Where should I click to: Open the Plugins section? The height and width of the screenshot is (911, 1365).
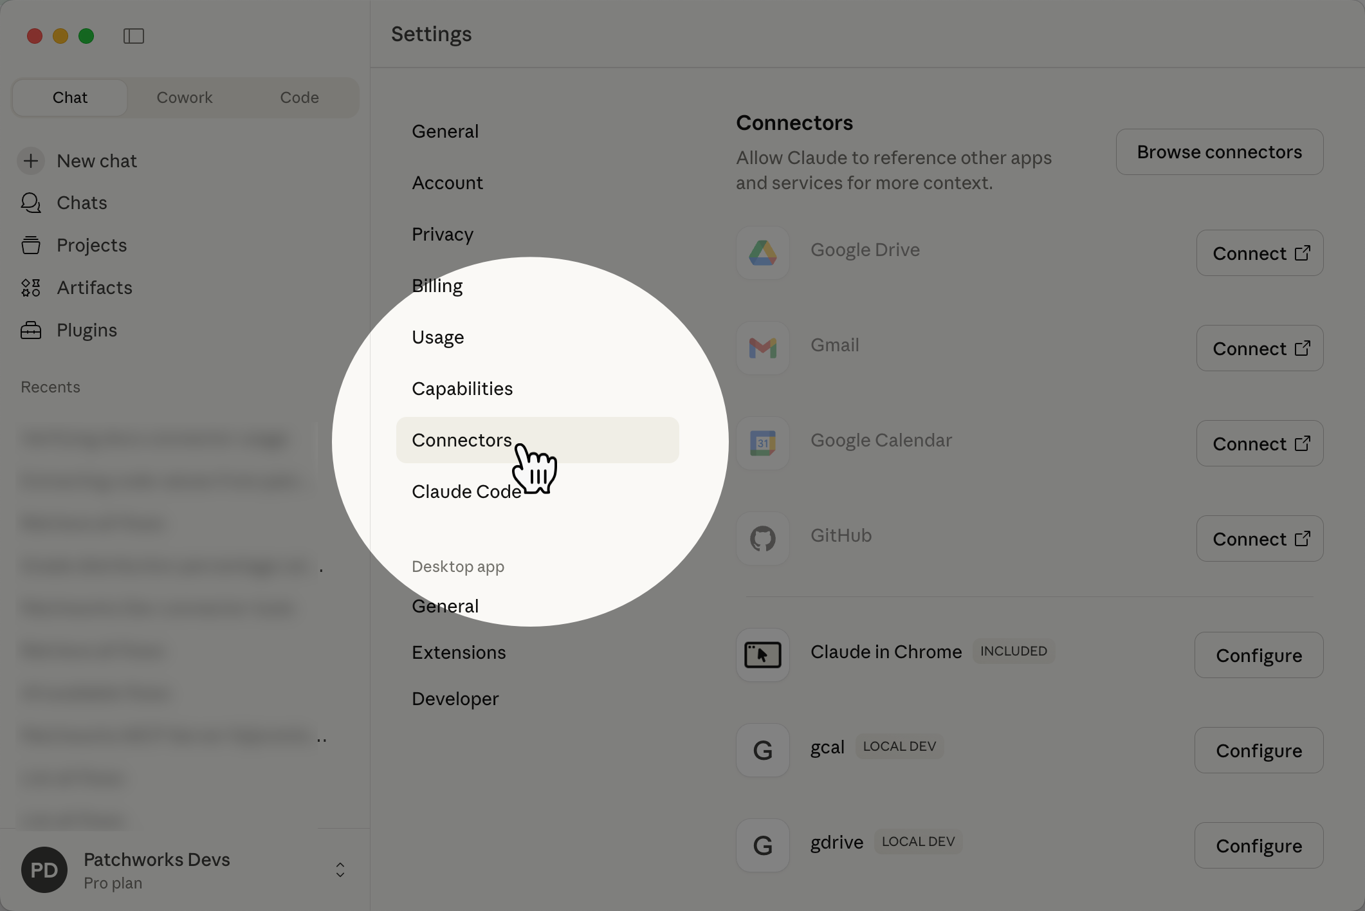click(86, 331)
